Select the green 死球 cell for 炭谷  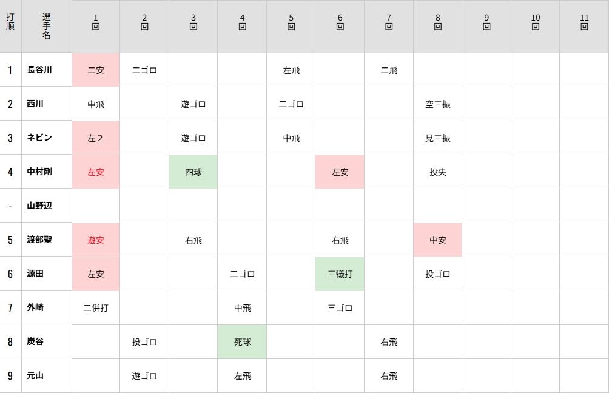(x=242, y=341)
